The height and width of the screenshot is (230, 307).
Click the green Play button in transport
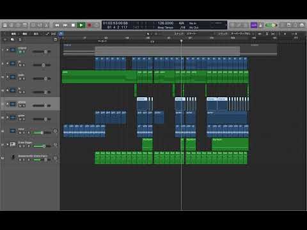pos(81,26)
